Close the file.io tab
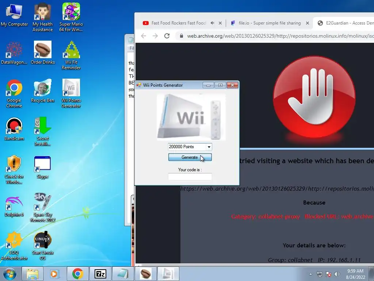Image resolution: width=374 pixels, height=281 pixels. [308, 23]
